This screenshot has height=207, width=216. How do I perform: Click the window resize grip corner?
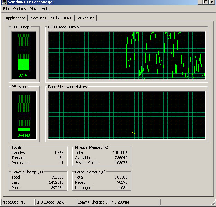tap(214, 203)
